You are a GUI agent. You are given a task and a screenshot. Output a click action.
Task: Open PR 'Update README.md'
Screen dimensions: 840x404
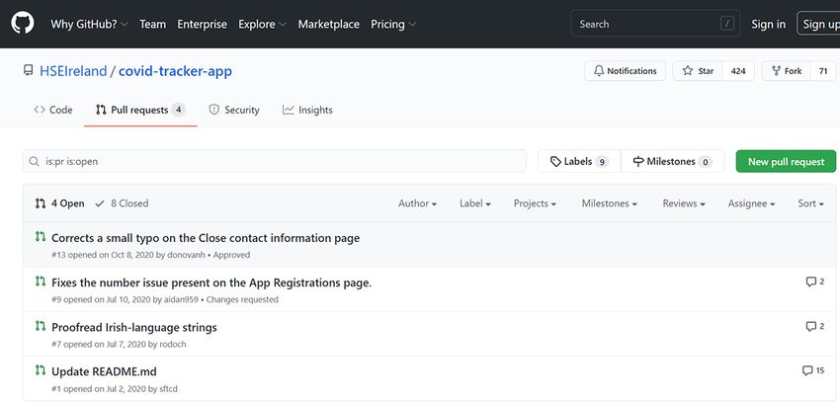pyautogui.click(x=104, y=371)
